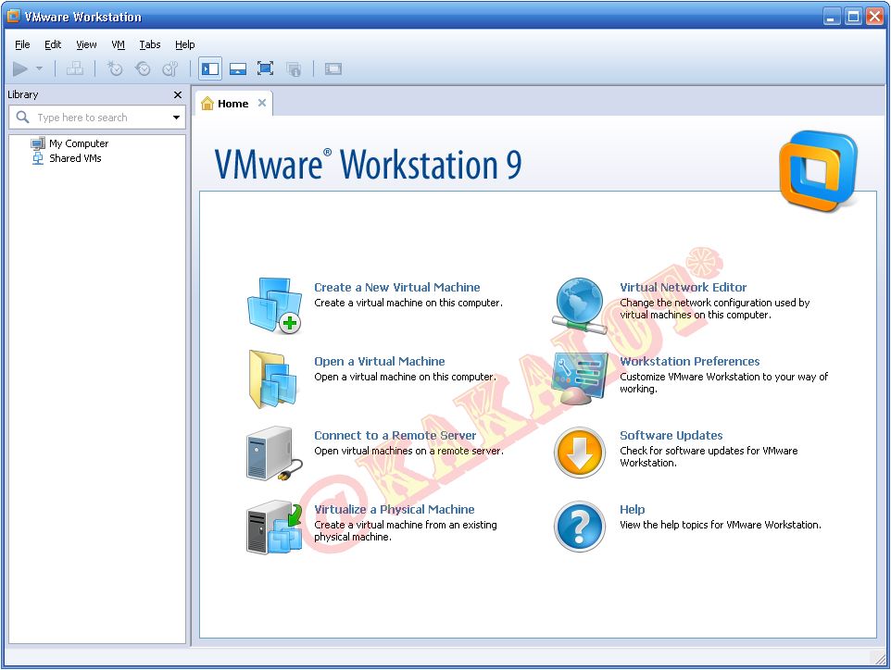
Task: Click the Send Ctrl+Alt+Del toolbar icon
Action: point(75,69)
